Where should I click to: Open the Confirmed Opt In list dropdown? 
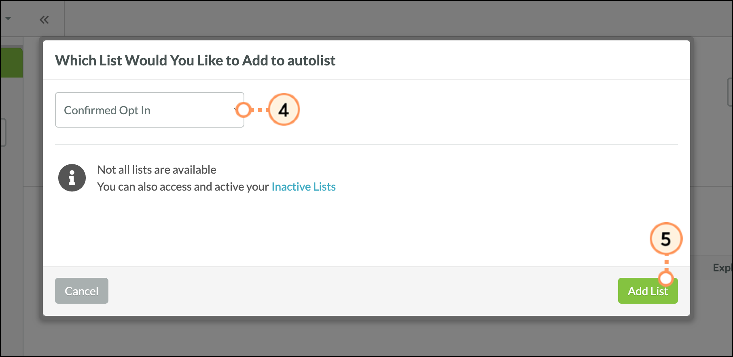[149, 110]
